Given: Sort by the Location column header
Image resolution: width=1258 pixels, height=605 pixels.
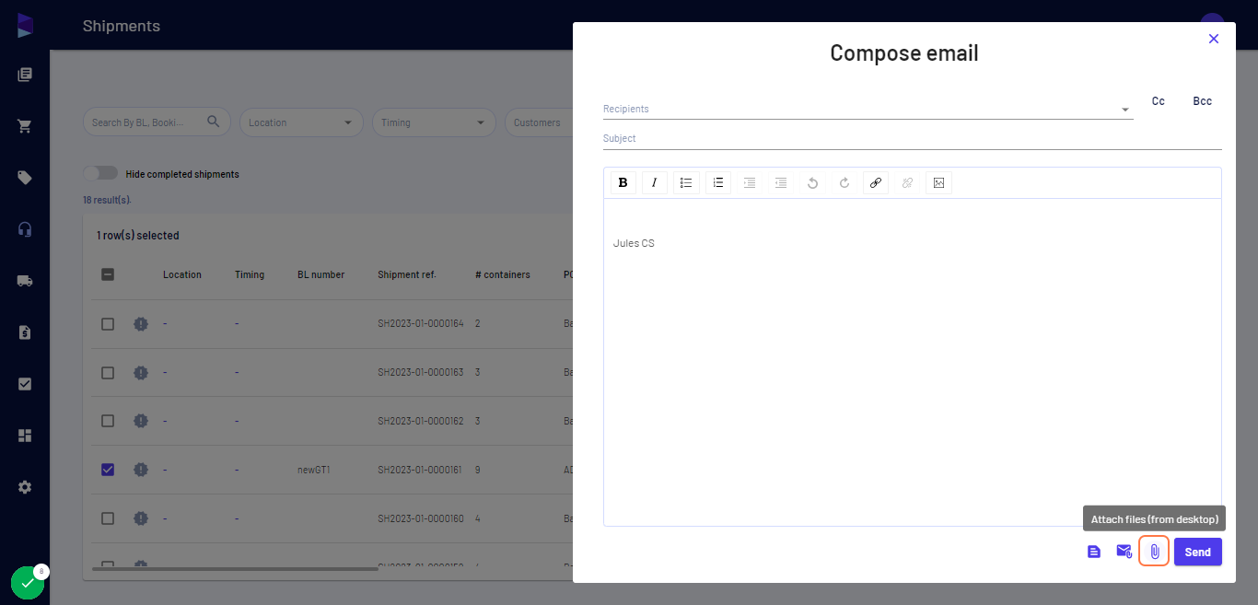Looking at the screenshot, I should tap(182, 274).
